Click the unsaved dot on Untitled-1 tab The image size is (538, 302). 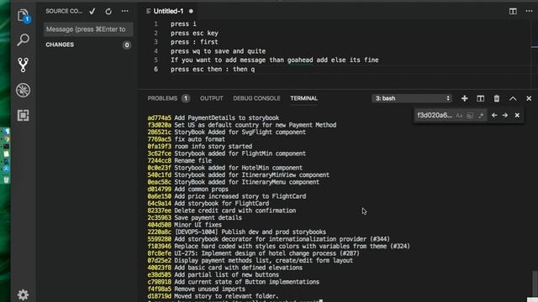point(191,11)
